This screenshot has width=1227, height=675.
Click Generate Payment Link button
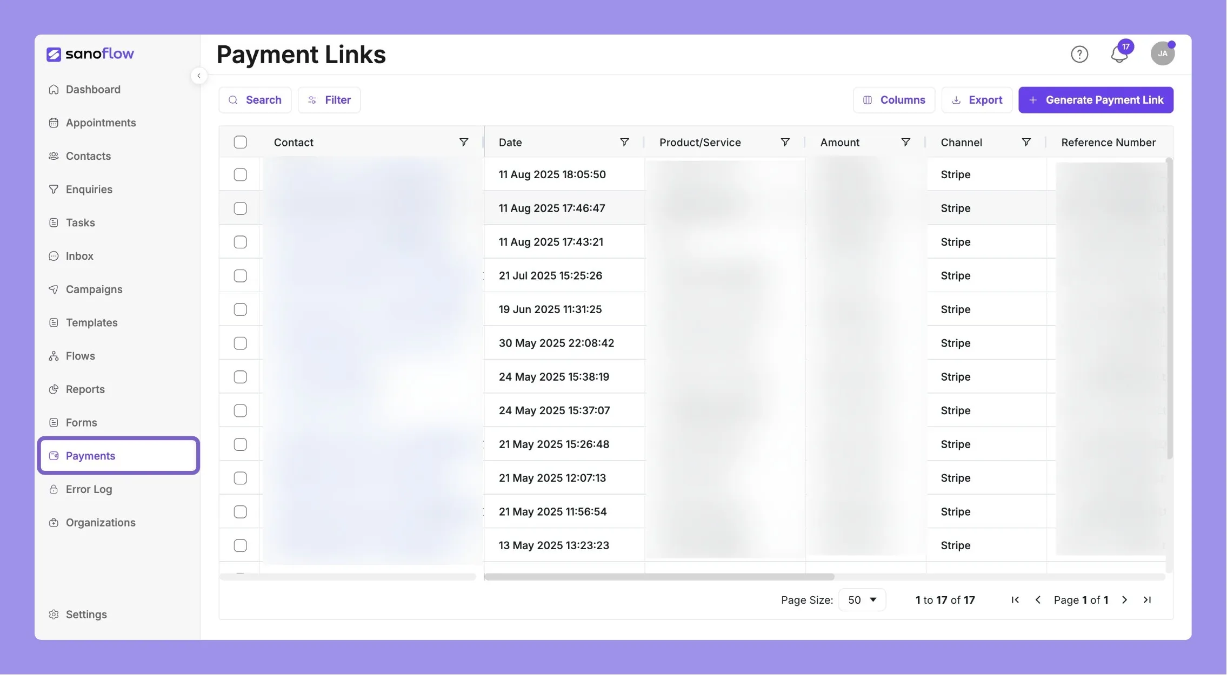click(x=1096, y=100)
